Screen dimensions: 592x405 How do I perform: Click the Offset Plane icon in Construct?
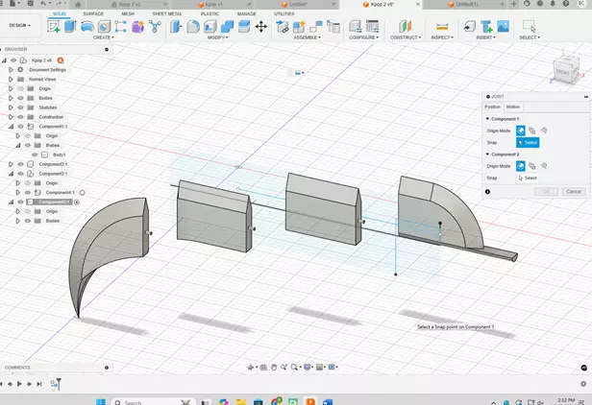pyautogui.click(x=406, y=27)
